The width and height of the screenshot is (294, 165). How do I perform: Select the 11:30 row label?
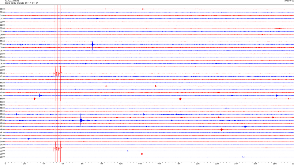2,83
